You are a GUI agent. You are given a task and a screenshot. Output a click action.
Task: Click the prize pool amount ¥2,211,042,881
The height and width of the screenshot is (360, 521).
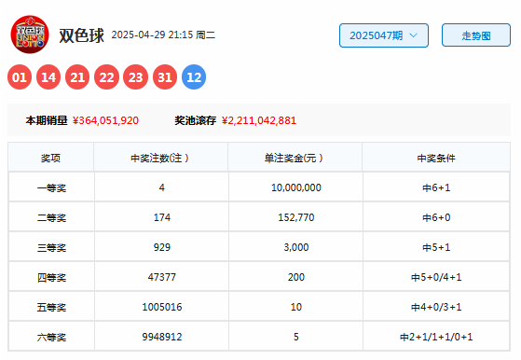pyautogui.click(x=259, y=120)
